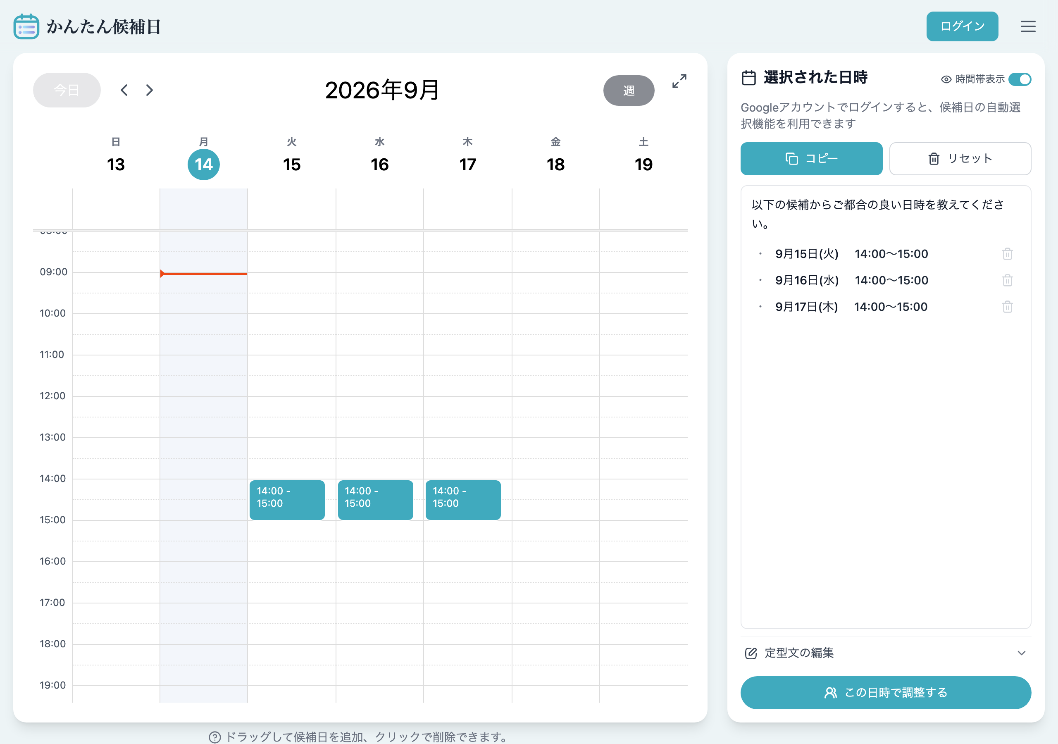Click the ログイン button
The width and height of the screenshot is (1058, 744).
pyautogui.click(x=962, y=26)
